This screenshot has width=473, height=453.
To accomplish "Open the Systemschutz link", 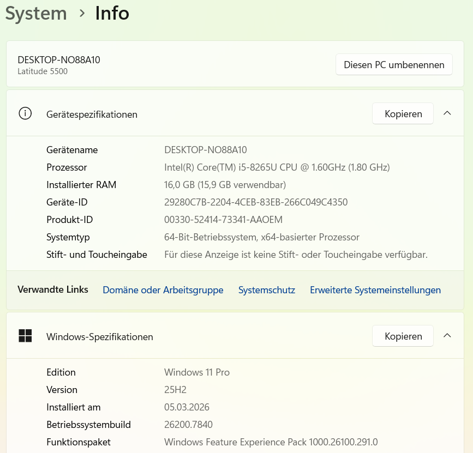I will pos(267,290).
